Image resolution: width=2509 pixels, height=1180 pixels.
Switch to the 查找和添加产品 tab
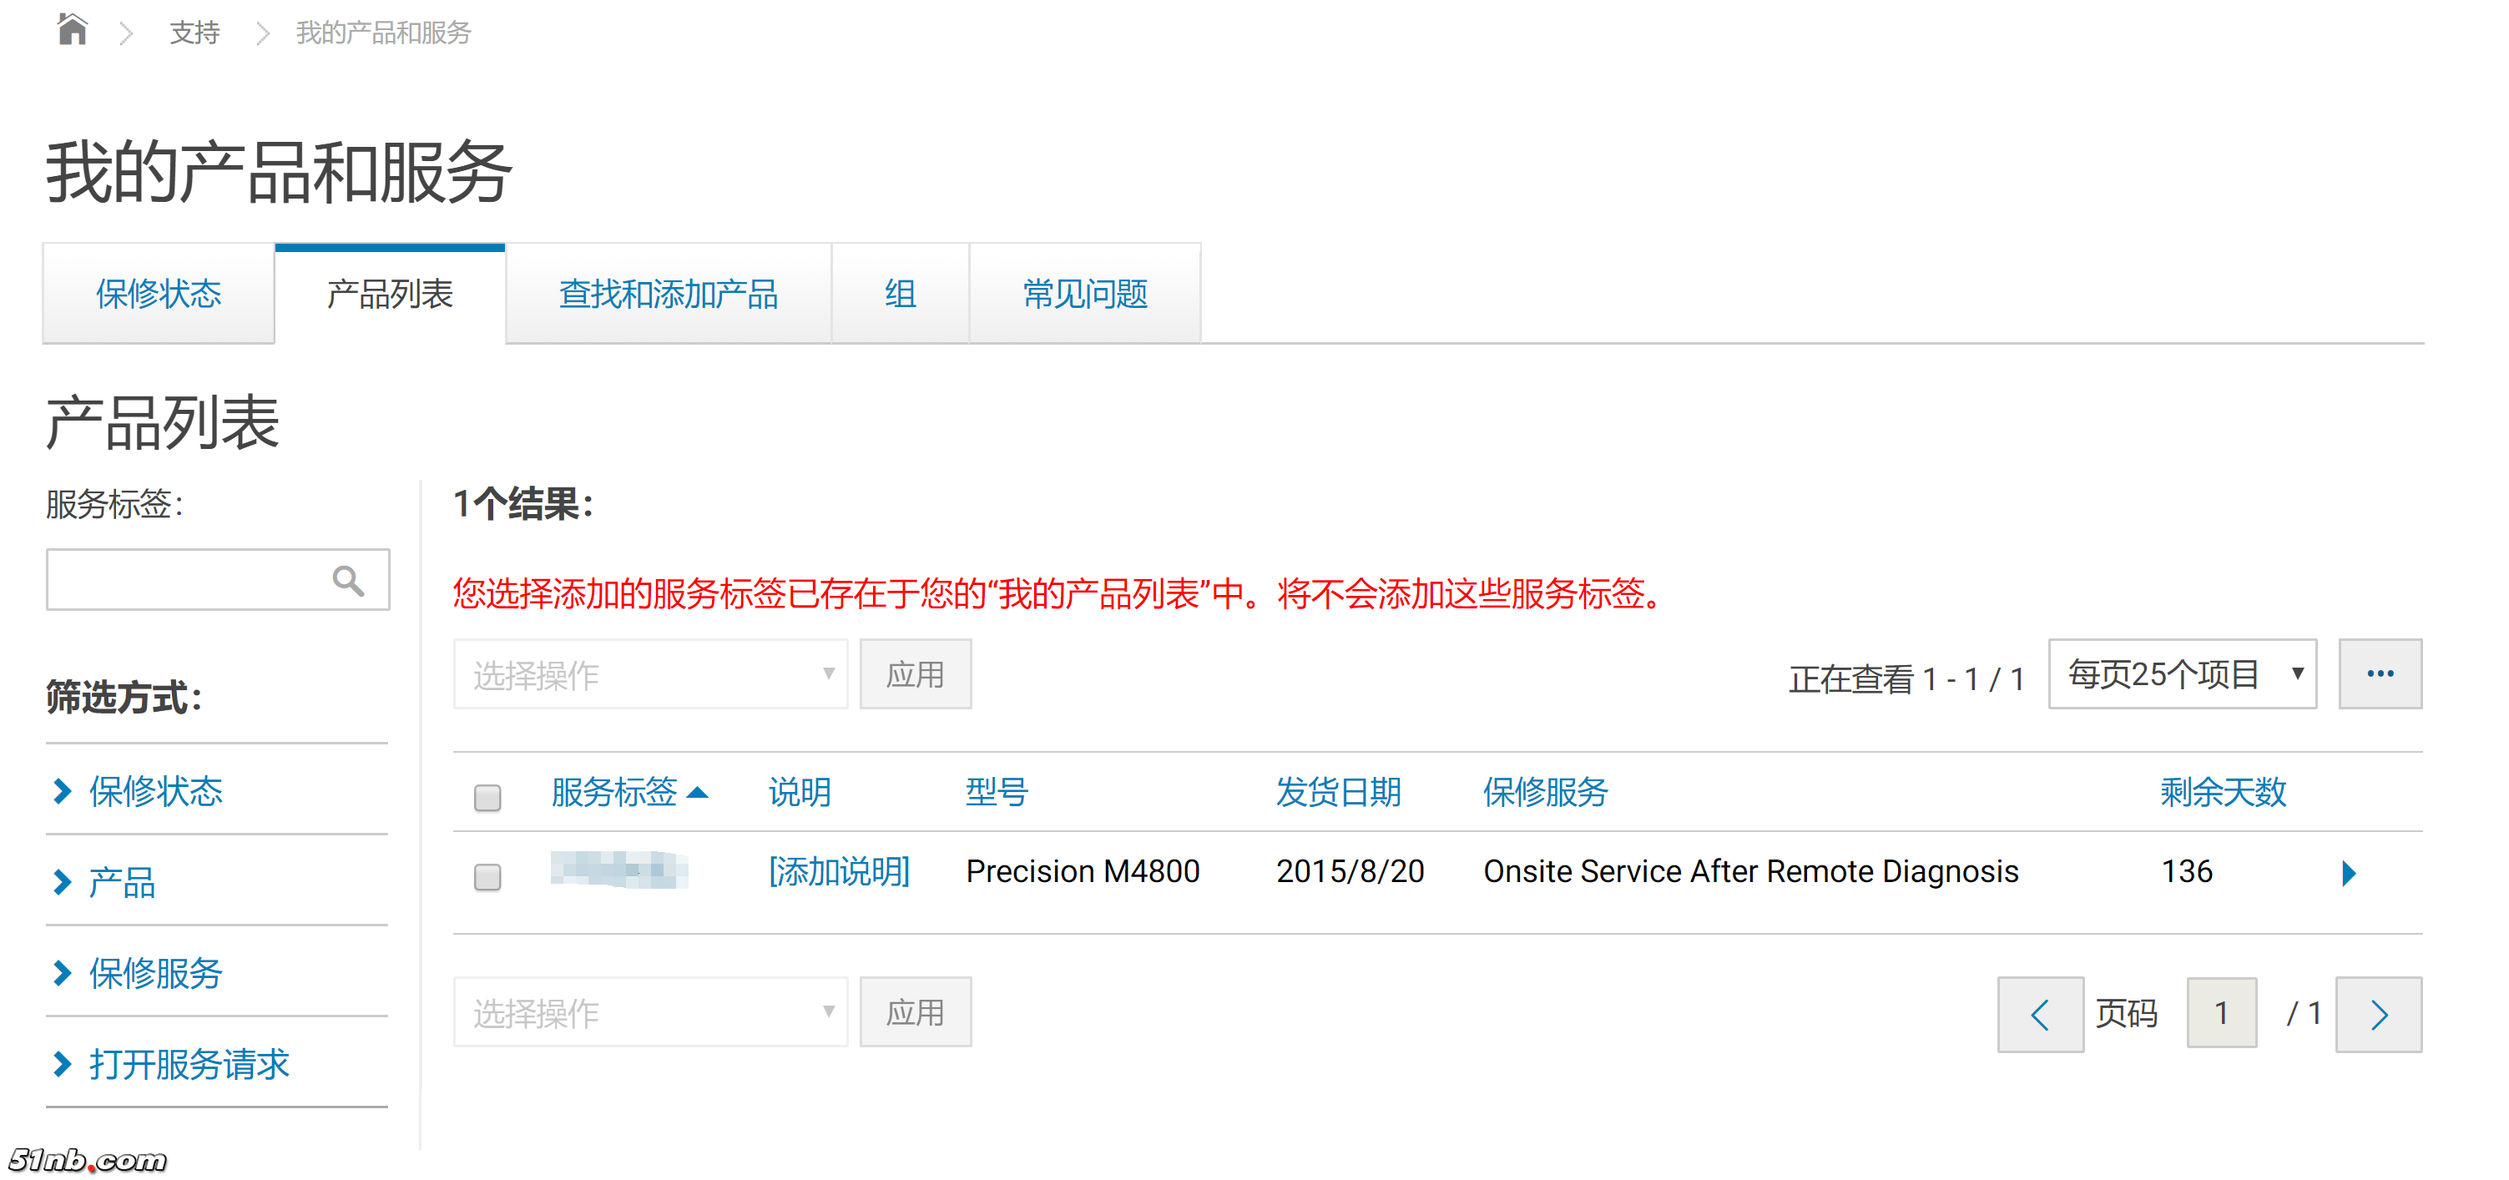[x=669, y=294]
